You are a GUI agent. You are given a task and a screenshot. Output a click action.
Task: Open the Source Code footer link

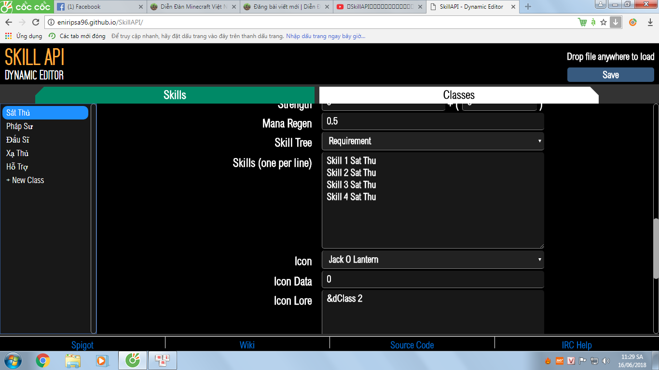pyautogui.click(x=412, y=345)
